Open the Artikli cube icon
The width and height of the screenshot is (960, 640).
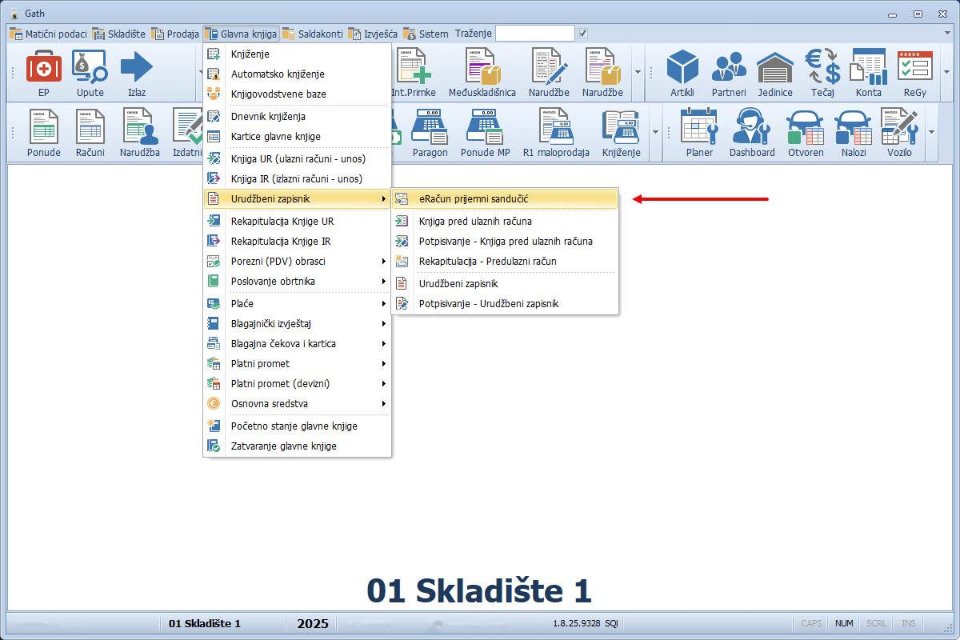coord(682,68)
